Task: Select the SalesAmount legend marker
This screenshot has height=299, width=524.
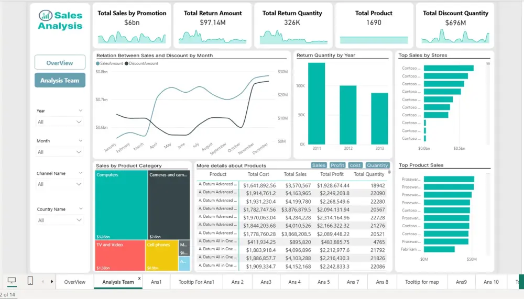Action: (97, 63)
